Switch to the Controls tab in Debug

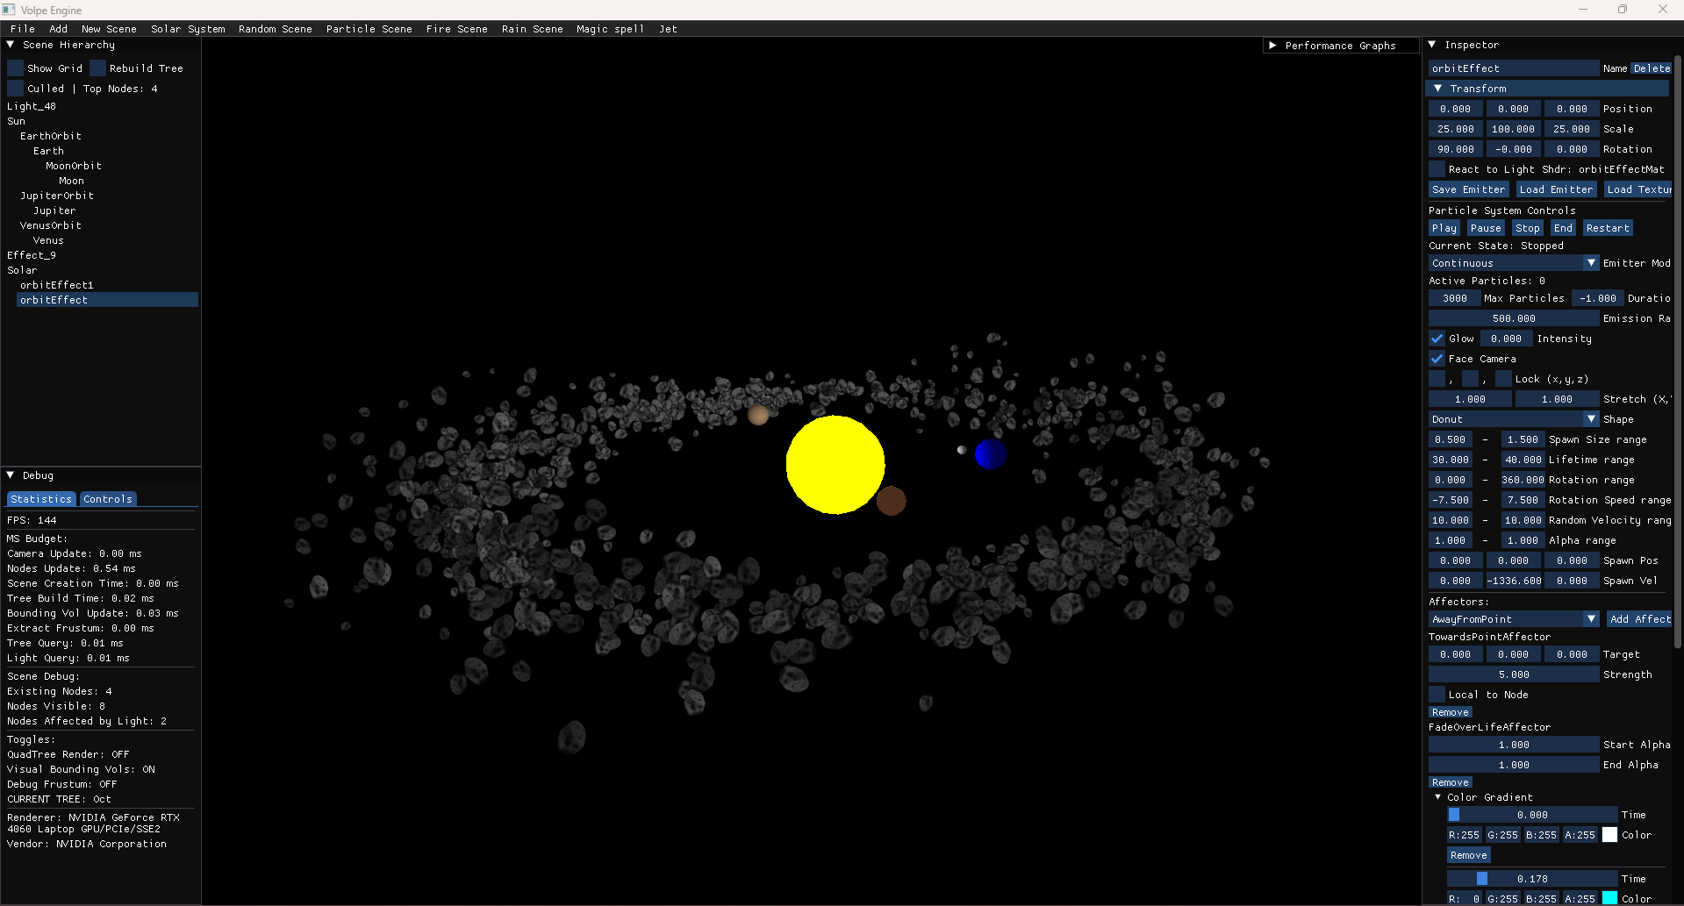click(107, 498)
